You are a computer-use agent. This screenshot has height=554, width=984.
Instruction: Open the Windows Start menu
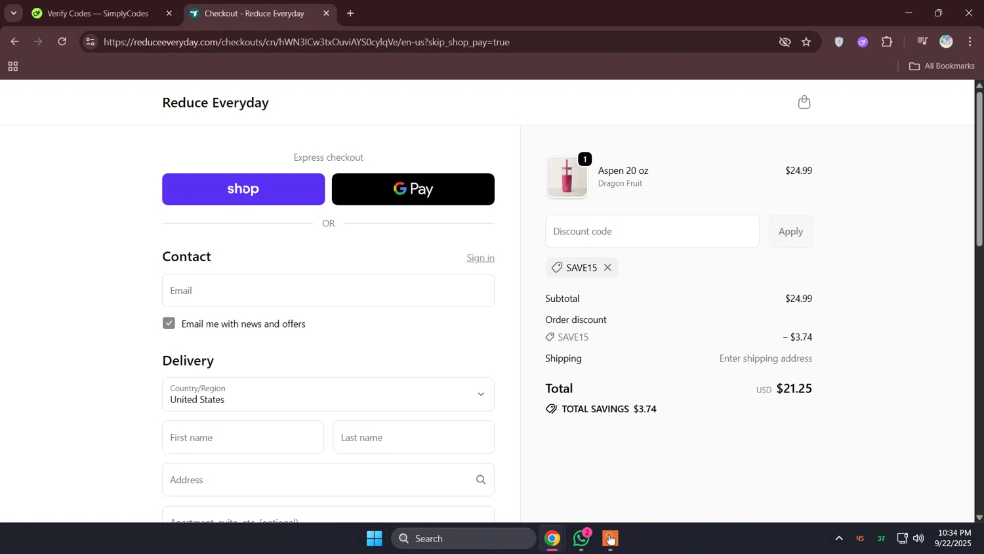(375, 538)
